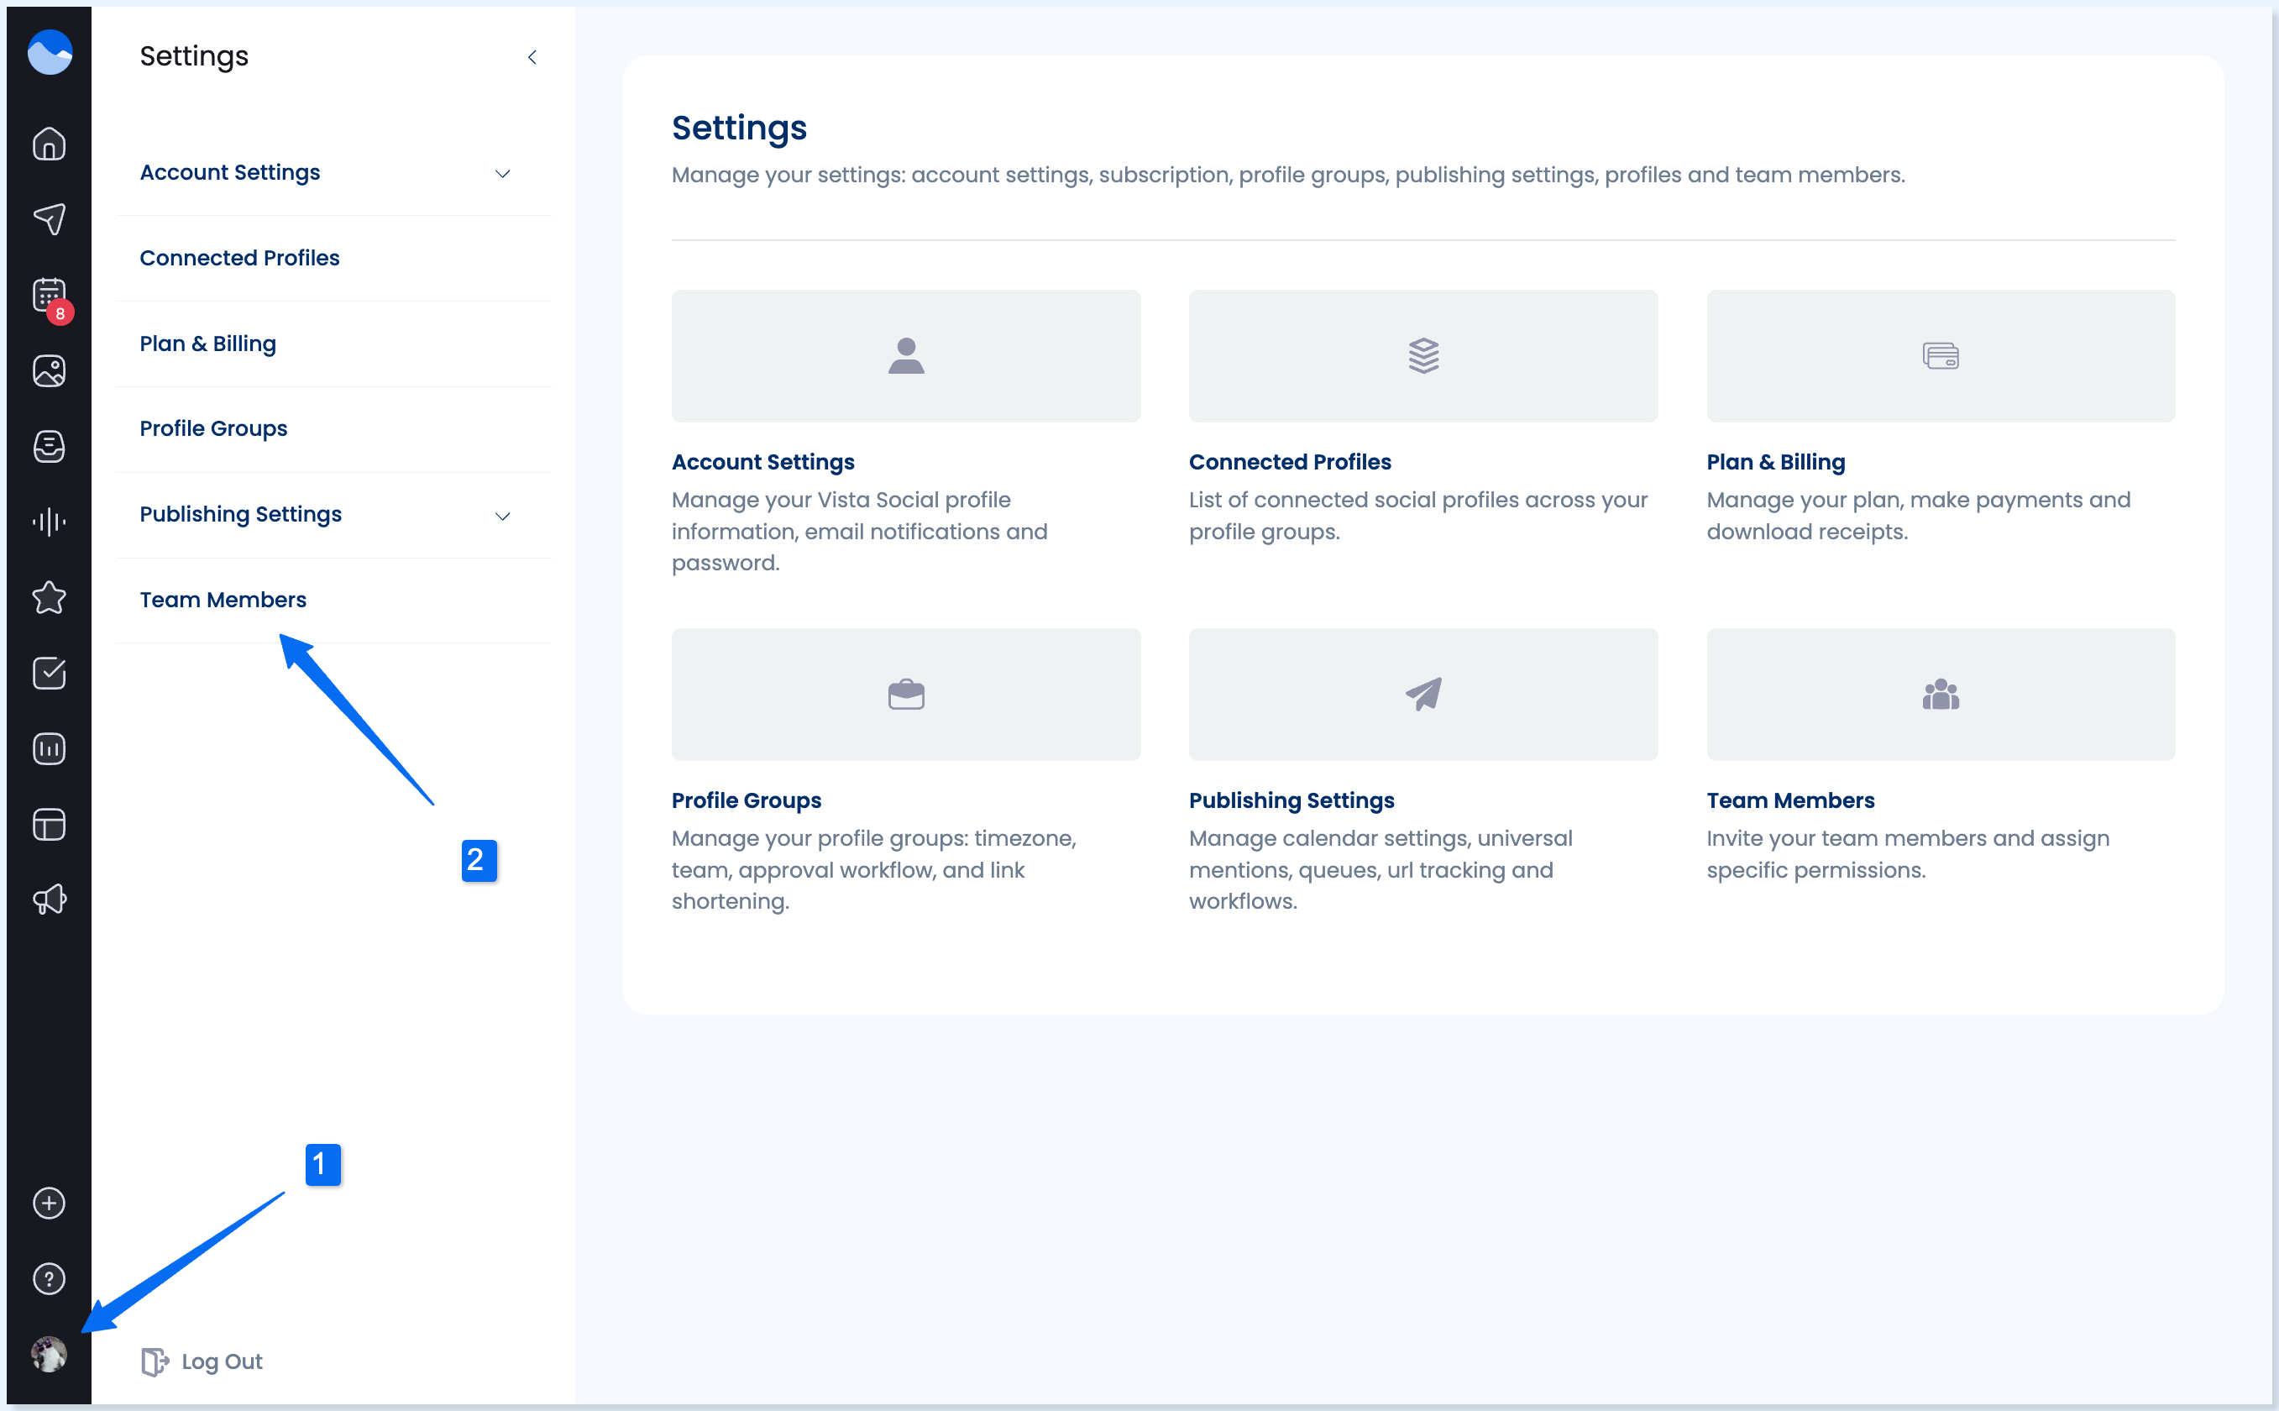Click the plus create icon
Image resolution: width=2279 pixels, height=1411 pixels.
coord(50,1204)
